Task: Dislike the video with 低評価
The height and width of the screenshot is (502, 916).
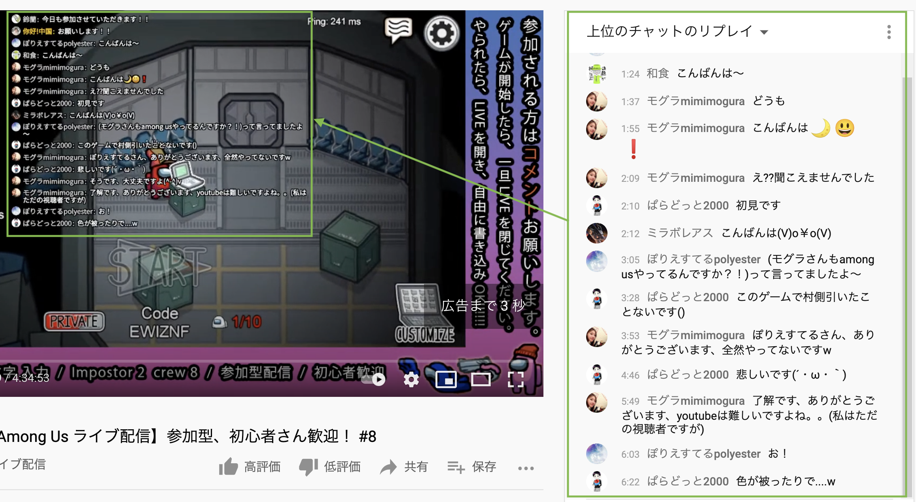Action: [x=330, y=467]
